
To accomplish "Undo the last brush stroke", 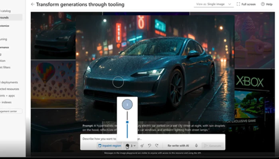I will point(149,146).
